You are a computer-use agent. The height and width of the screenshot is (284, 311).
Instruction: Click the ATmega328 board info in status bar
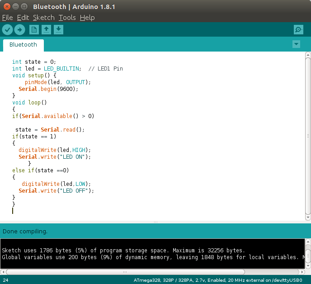[x=218, y=280]
